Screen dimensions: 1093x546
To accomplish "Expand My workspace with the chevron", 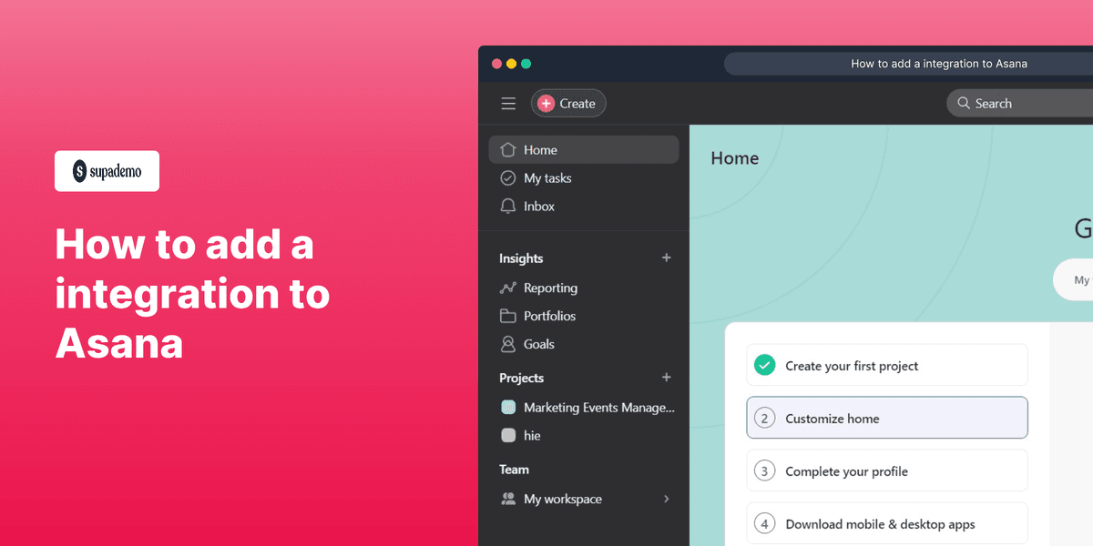I will [x=665, y=499].
